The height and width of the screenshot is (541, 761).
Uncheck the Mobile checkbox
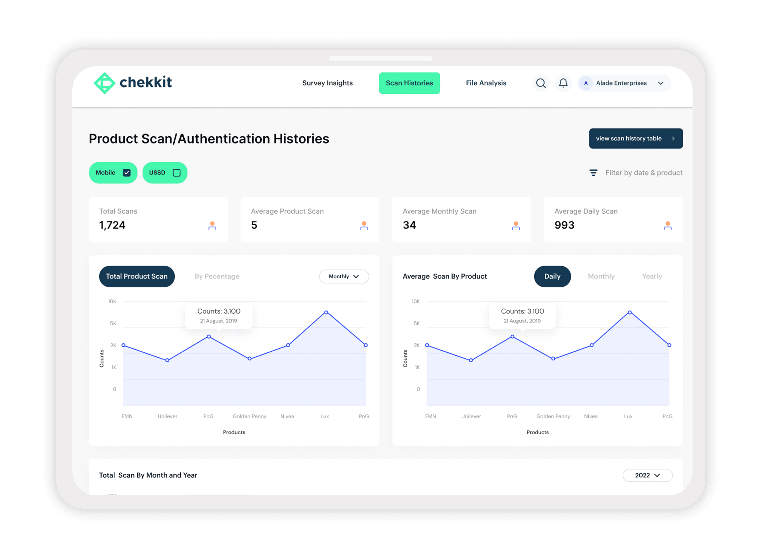coord(127,172)
